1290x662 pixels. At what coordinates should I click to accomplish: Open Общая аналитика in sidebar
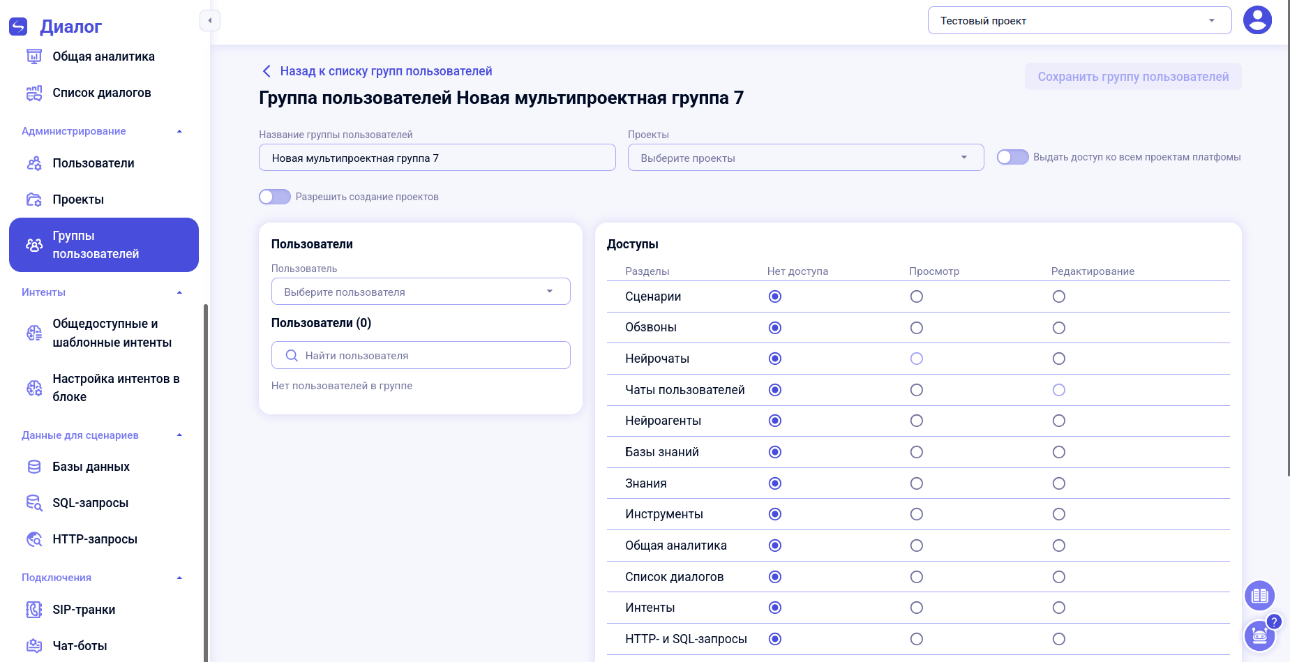tap(104, 57)
